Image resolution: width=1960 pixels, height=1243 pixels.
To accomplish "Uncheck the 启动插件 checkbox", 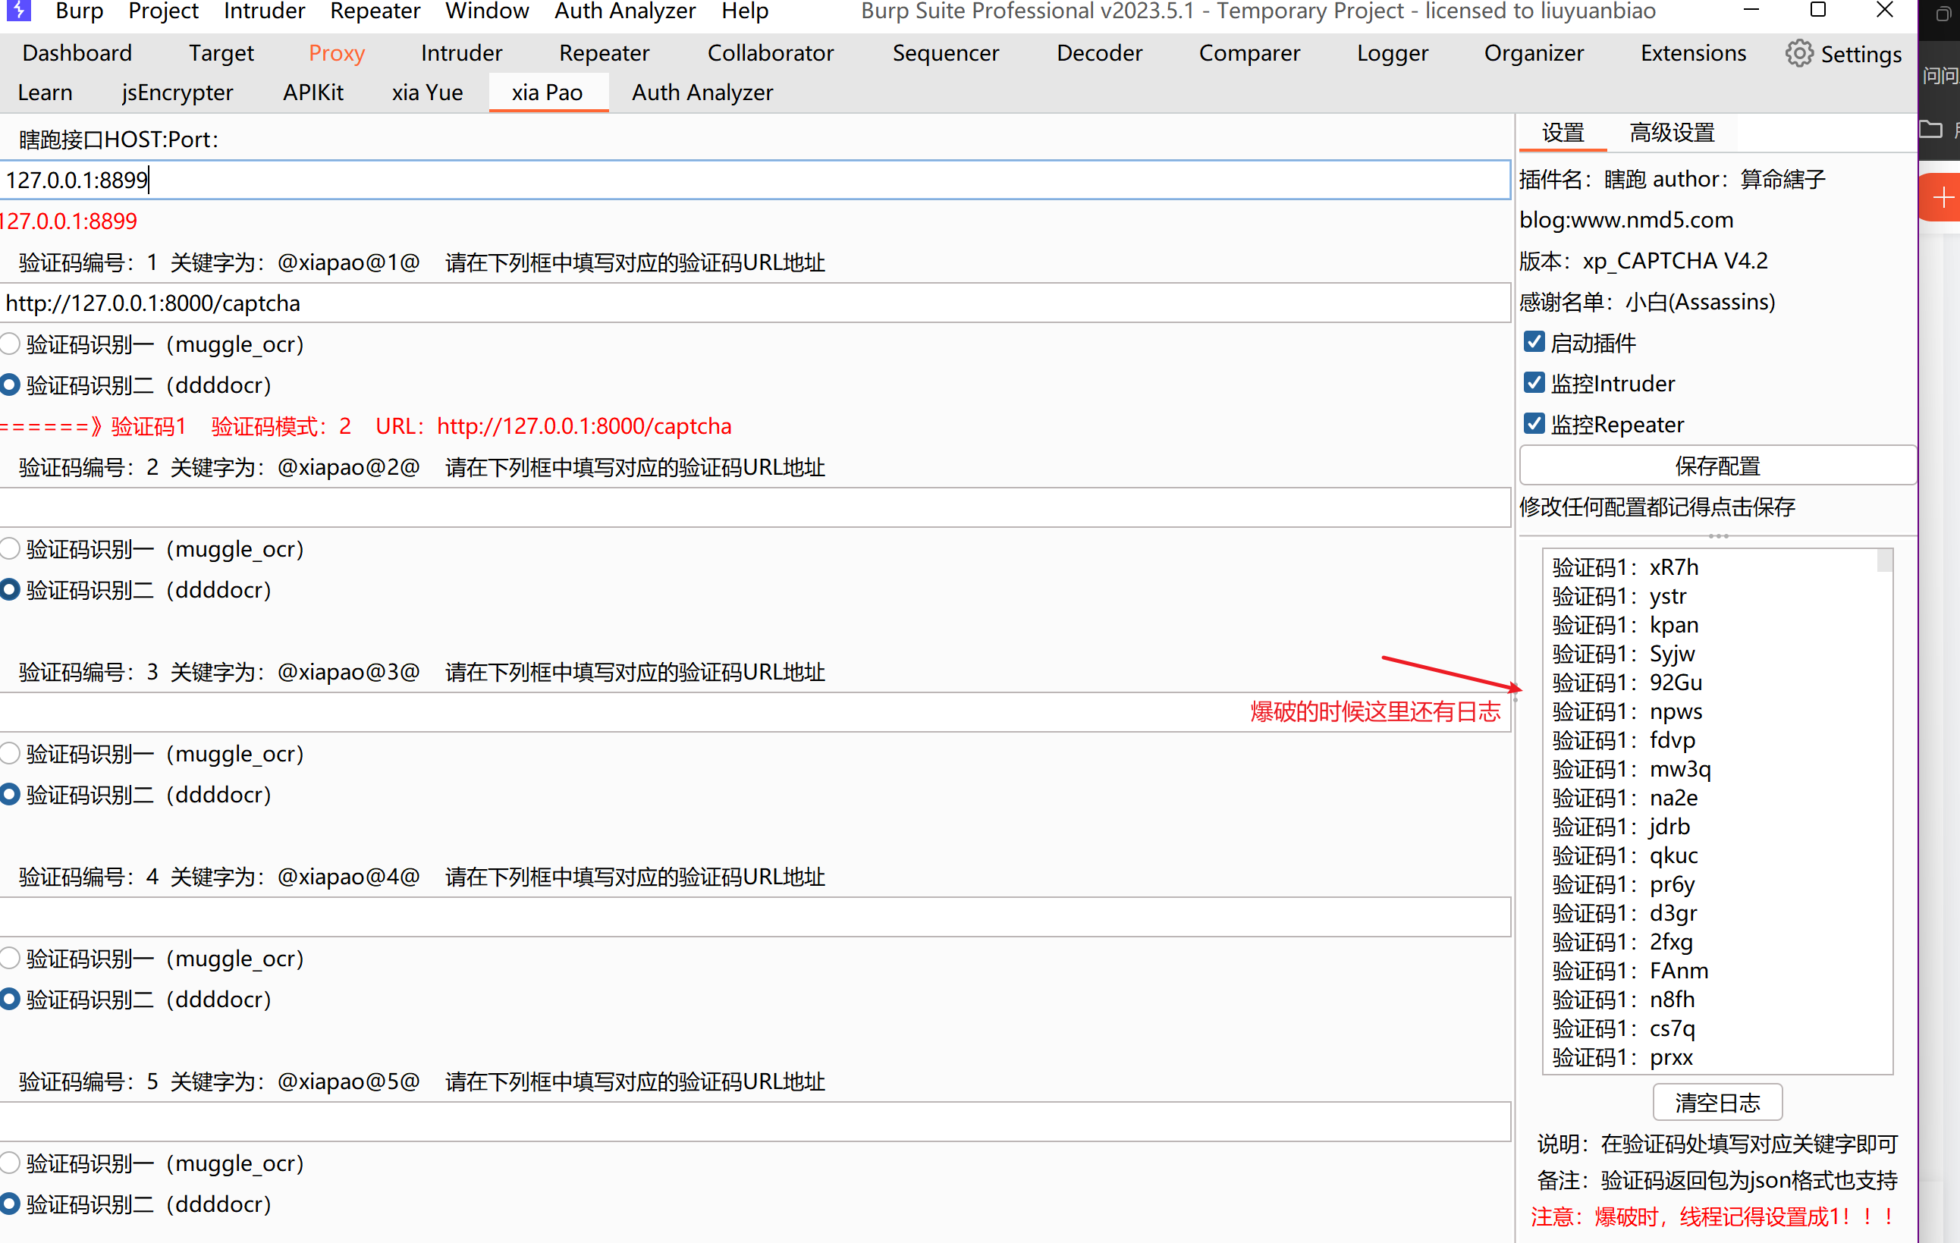I will [x=1534, y=342].
